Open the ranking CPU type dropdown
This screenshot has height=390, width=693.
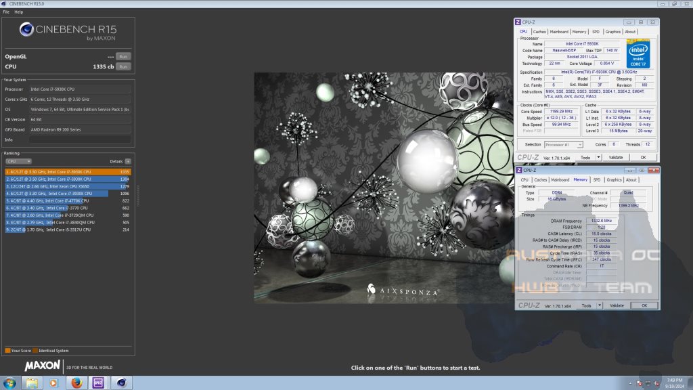pos(18,161)
